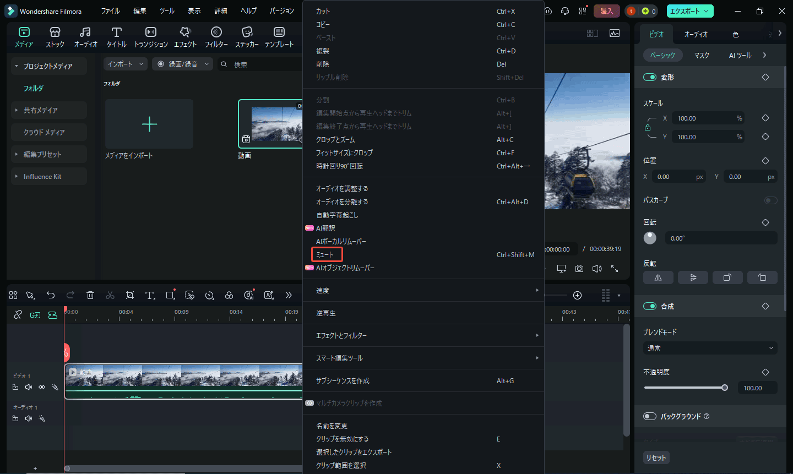
Task: Click the undo arrow in timeline toolbar
Action: tap(51, 296)
